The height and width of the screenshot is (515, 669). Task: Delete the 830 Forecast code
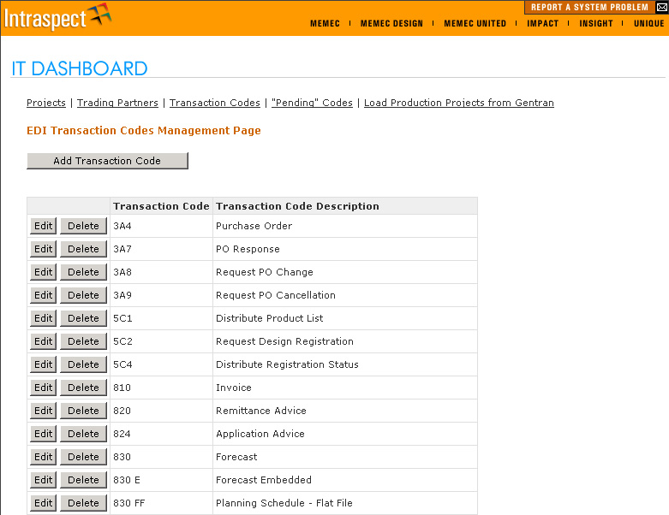[83, 457]
